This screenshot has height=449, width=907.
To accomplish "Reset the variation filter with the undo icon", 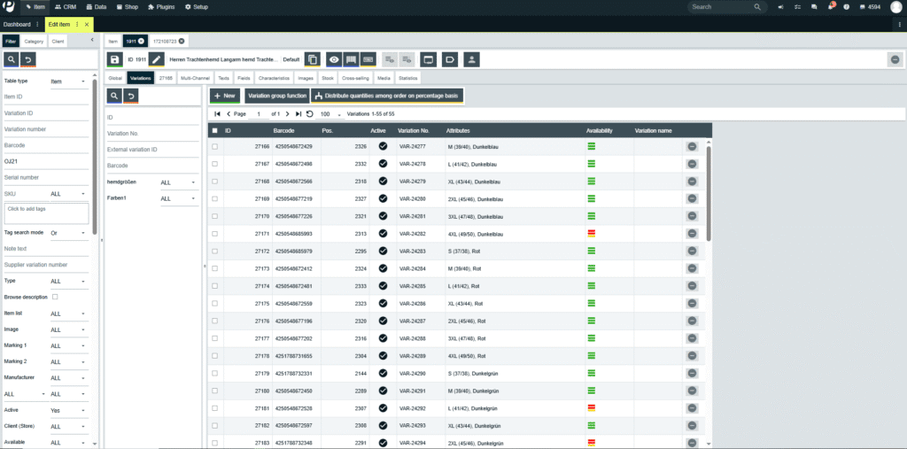I will tap(131, 96).
